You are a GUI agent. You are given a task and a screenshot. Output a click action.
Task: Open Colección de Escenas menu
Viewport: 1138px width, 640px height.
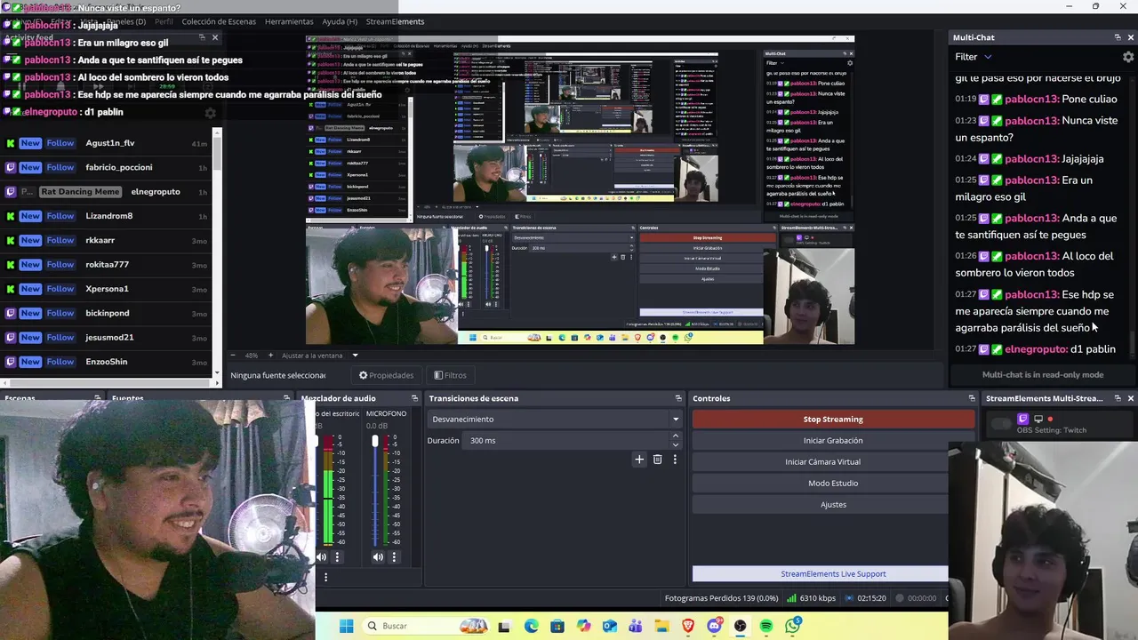(x=220, y=21)
